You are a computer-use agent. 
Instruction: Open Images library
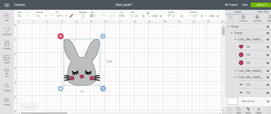pyautogui.click(x=7, y=59)
